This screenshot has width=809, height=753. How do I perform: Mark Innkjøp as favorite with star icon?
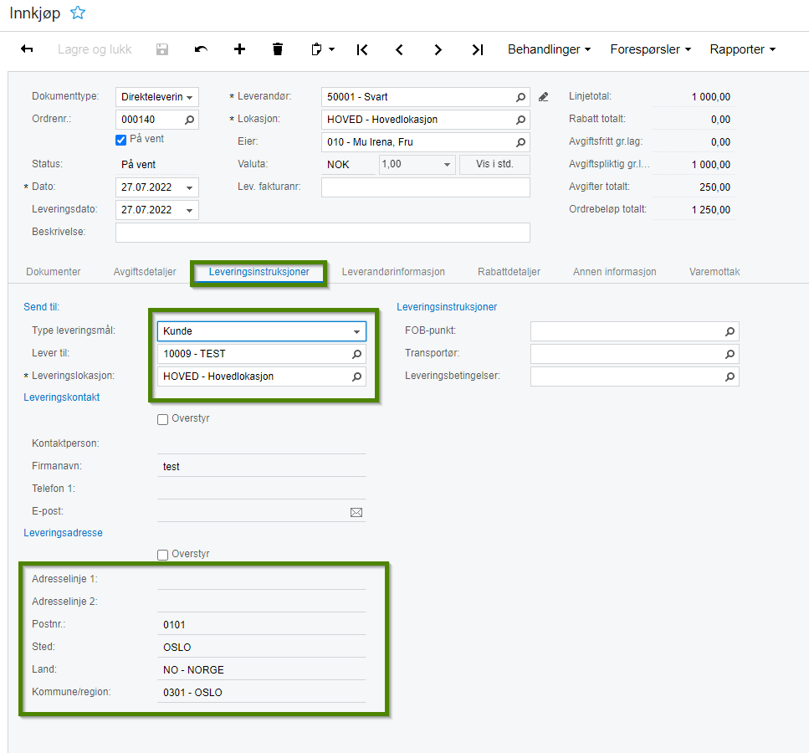click(x=78, y=13)
